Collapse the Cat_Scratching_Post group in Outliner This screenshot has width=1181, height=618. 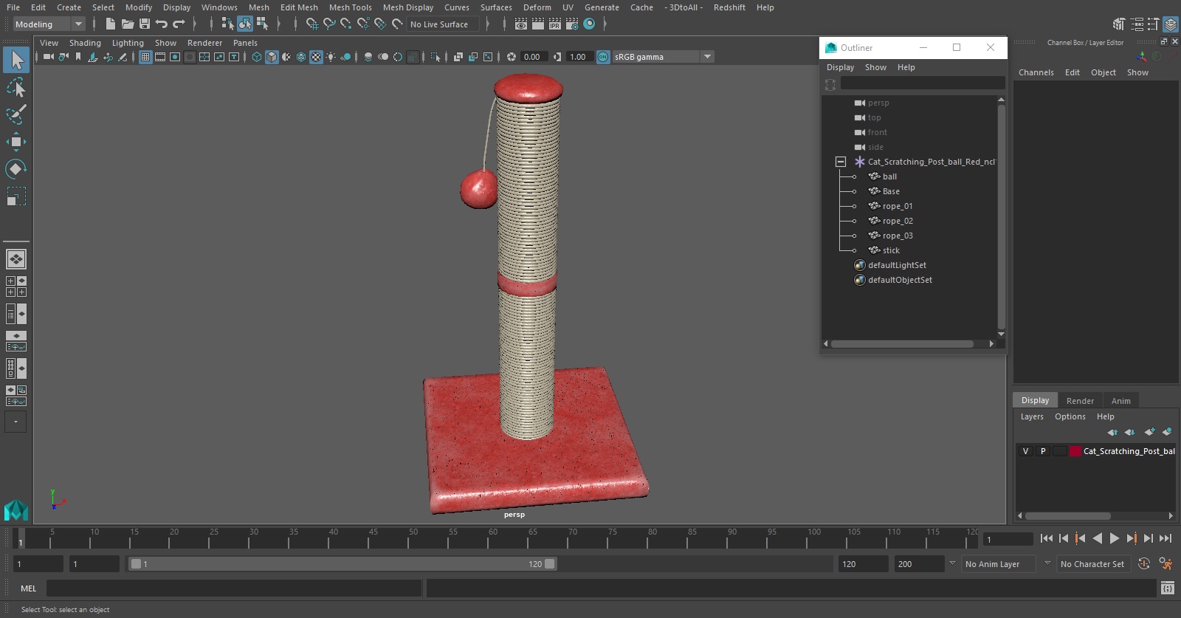tap(840, 162)
